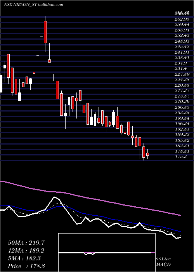Click the 231.4 price axis label
Image resolution: width=194 pixels, height=272 pixels.
tap(180, 69)
